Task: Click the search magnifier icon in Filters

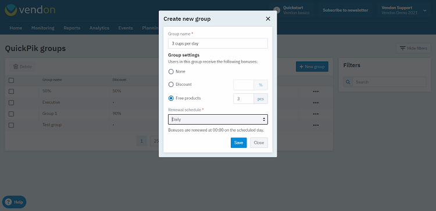Action: (348, 82)
